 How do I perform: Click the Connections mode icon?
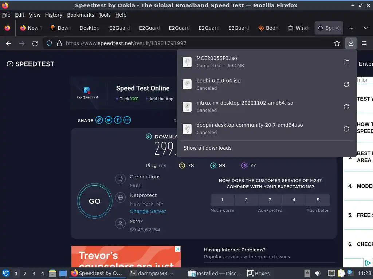[x=120, y=179]
